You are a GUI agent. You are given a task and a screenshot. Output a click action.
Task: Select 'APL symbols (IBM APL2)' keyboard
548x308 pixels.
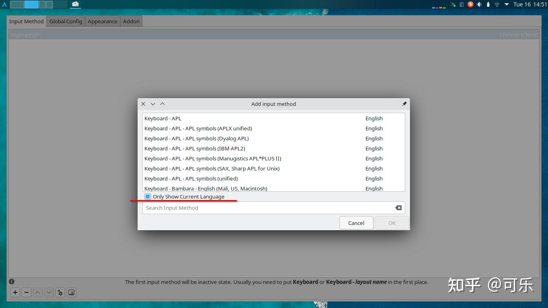tap(274, 148)
